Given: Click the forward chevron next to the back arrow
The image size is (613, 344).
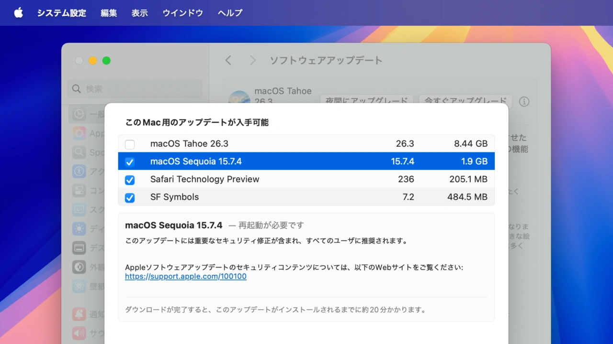Looking at the screenshot, I should tap(252, 60).
